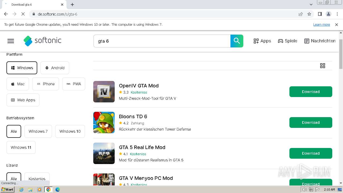Go back to previous page
Viewport: 343px width, 193px height.
6,14
